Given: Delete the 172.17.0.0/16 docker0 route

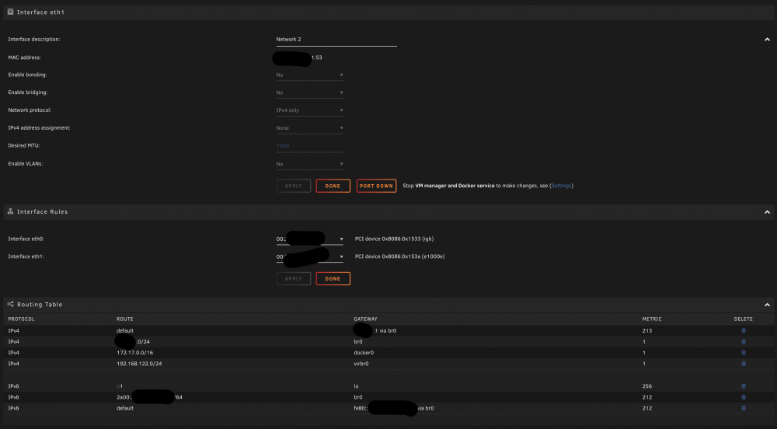Looking at the screenshot, I should 744,353.
